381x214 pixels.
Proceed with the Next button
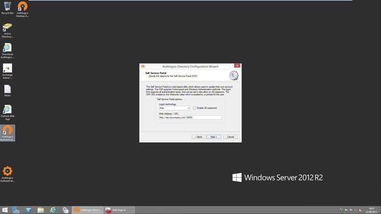pos(214,137)
